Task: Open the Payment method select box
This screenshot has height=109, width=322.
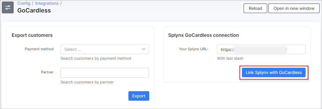Action: point(105,49)
